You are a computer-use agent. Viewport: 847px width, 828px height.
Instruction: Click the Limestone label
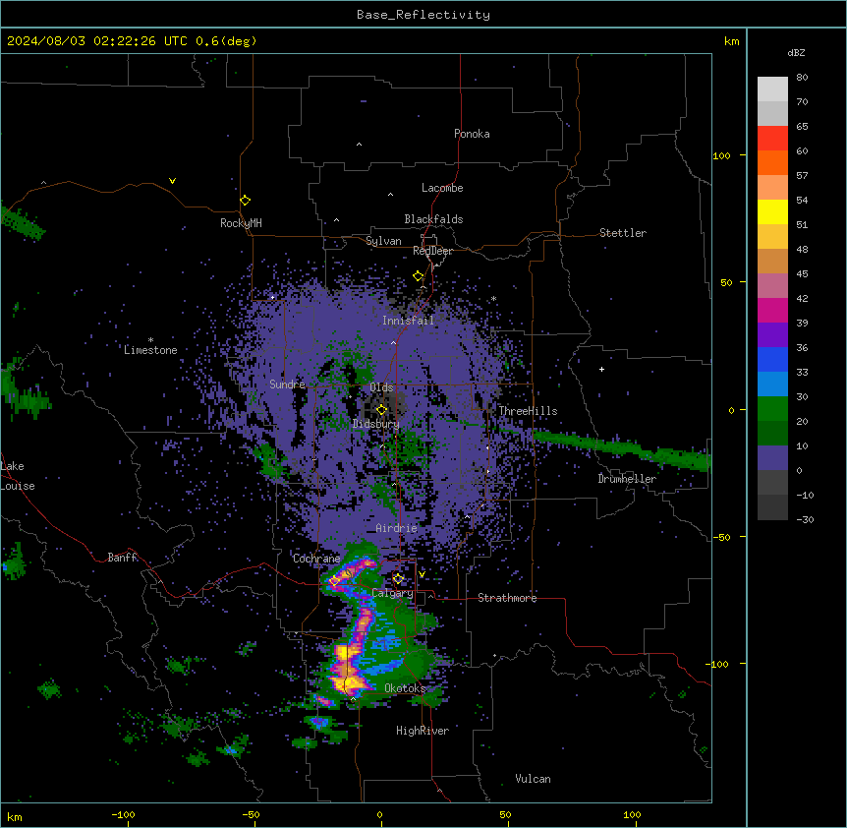click(x=150, y=350)
